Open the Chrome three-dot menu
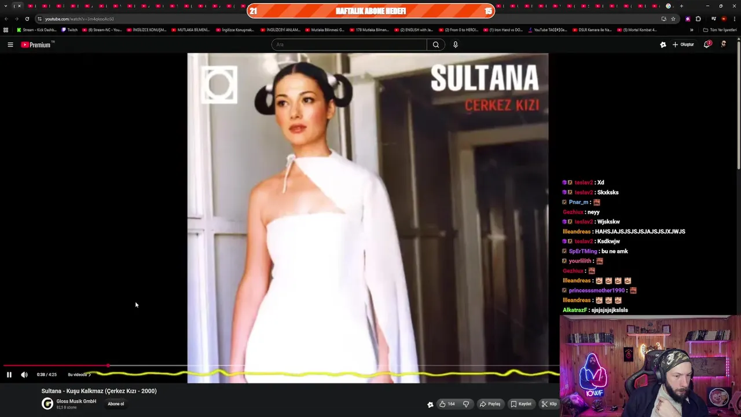 tap(733, 19)
